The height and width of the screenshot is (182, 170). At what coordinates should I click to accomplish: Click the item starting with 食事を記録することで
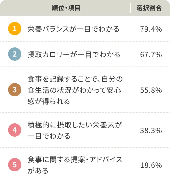click(x=75, y=90)
